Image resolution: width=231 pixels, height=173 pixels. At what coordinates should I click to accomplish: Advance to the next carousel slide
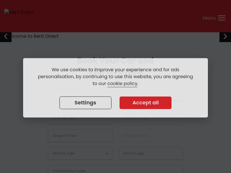click(225, 37)
